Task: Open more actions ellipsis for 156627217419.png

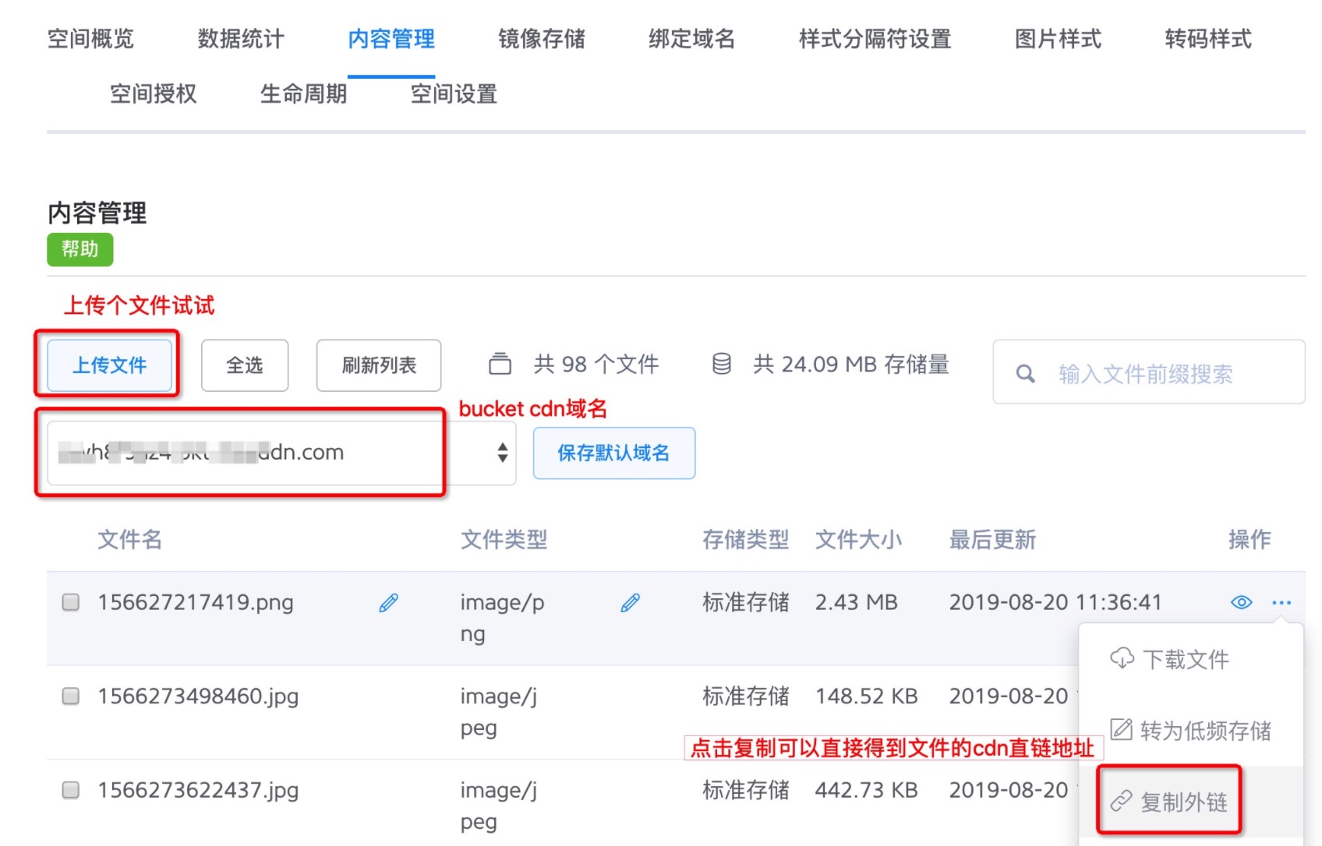Action: click(1281, 602)
